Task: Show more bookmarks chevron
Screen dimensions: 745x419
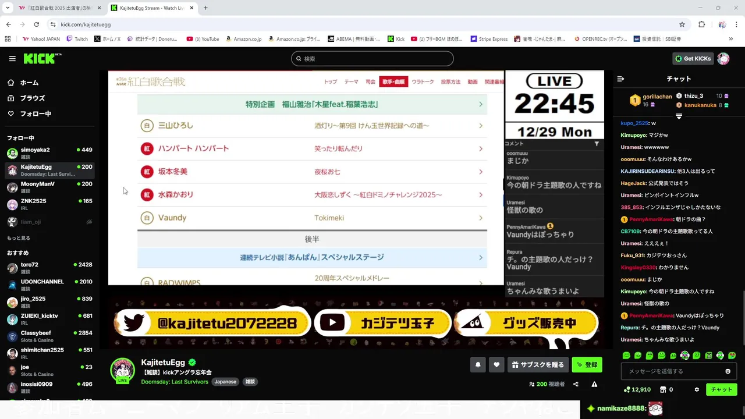Action: click(730, 39)
